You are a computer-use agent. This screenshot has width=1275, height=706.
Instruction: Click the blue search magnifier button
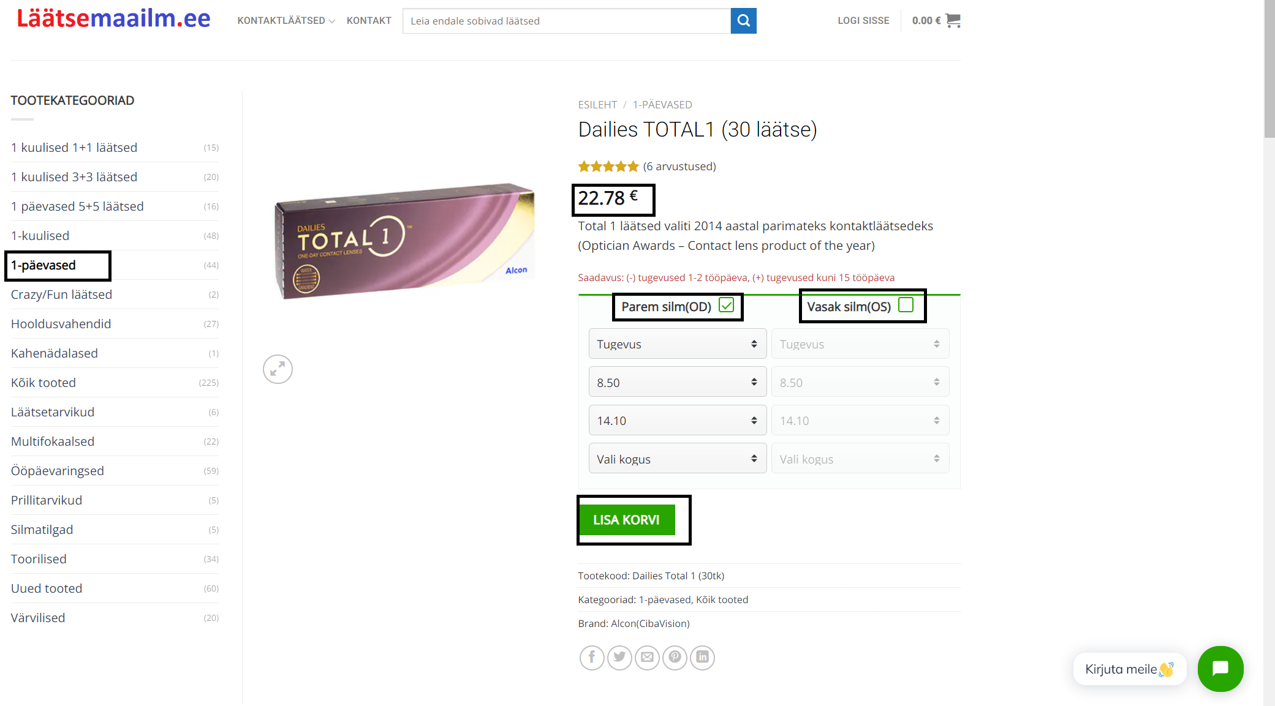[x=743, y=21]
